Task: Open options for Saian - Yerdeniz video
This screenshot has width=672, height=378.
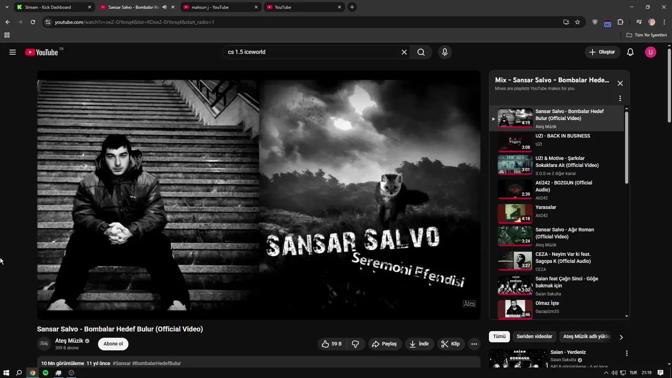Action: click(x=626, y=353)
